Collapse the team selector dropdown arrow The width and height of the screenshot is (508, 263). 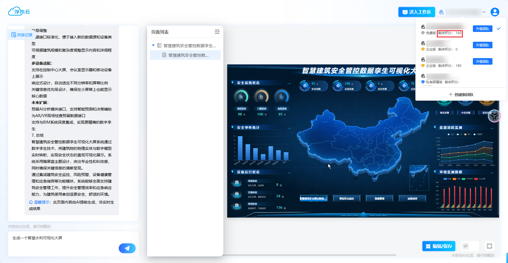[484, 12]
